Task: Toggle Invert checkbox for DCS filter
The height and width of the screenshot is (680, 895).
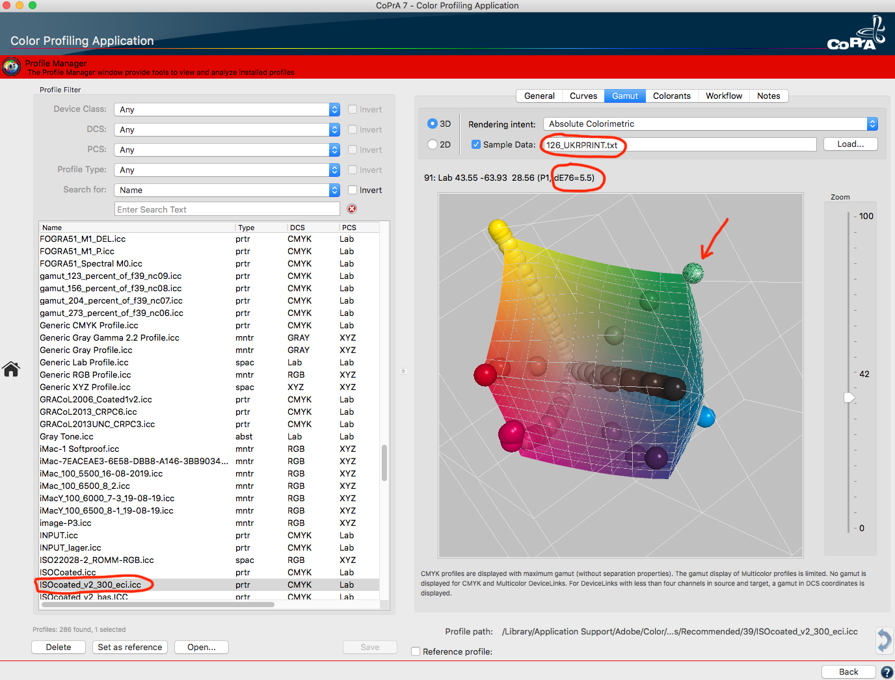Action: click(353, 129)
